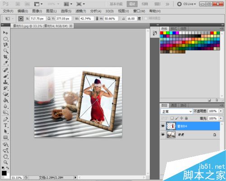Hide the 背景 layer visibility
The height and width of the screenshot is (181, 226).
click(x=163, y=135)
